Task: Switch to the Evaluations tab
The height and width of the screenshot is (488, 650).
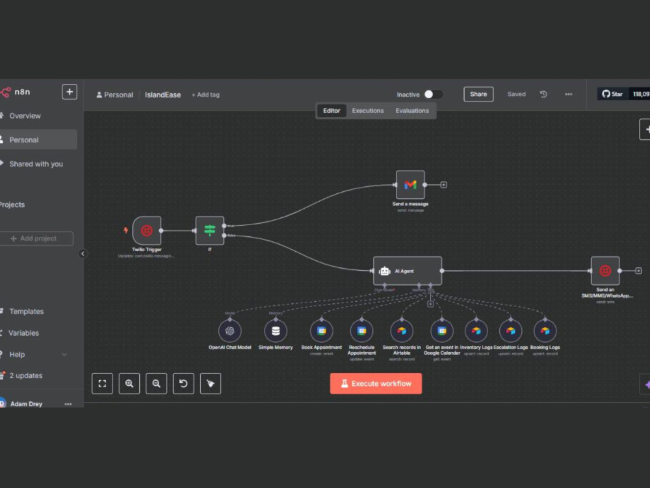Action: click(412, 111)
